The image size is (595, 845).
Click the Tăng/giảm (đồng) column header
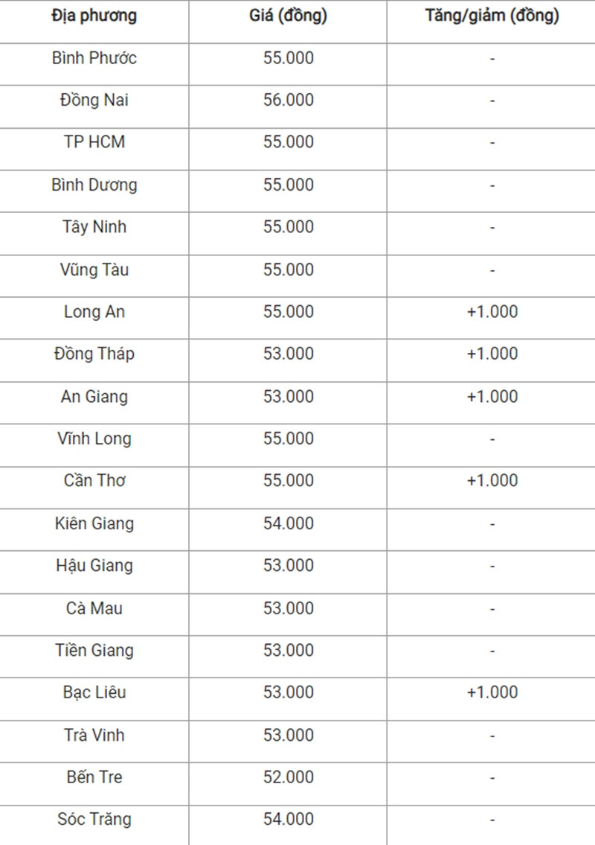point(492,16)
